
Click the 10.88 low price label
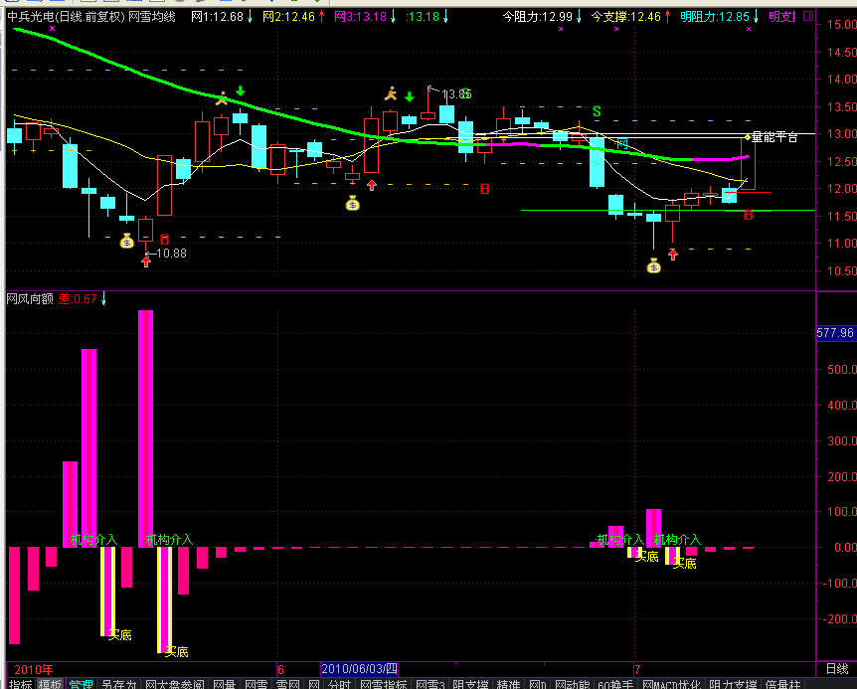[171, 253]
